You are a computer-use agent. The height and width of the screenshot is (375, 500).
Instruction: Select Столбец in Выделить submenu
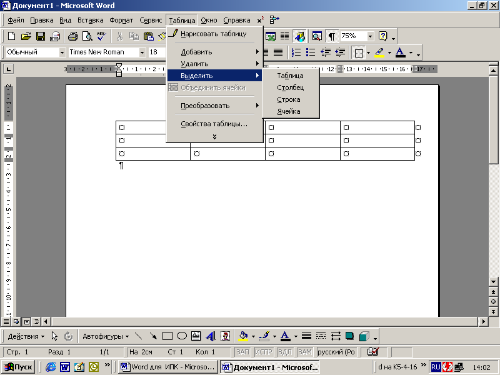coord(291,87)
